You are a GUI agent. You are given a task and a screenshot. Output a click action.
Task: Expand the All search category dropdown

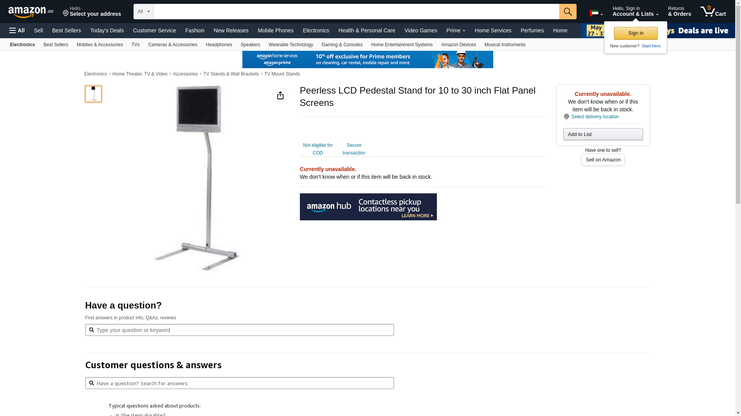click(144, 12)
